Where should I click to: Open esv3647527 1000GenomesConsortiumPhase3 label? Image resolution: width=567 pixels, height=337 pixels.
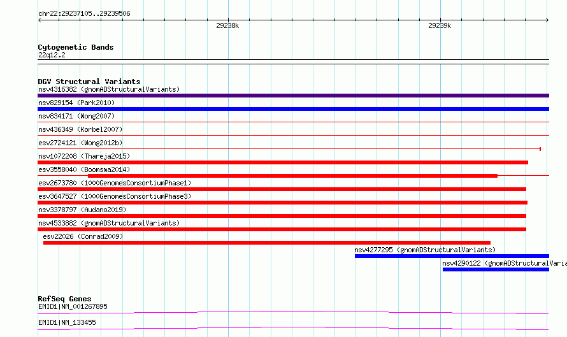[115, 196]
